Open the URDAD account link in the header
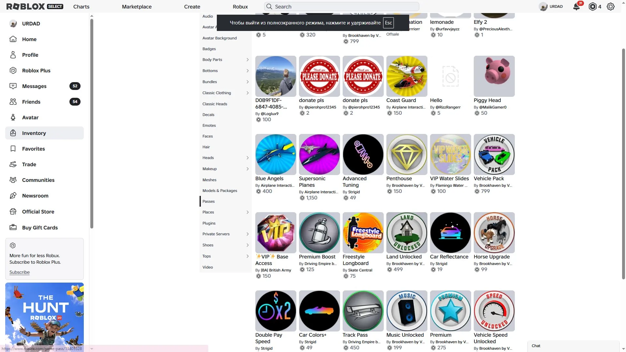Viewport: 626px width, 352px height. point(551,7)
